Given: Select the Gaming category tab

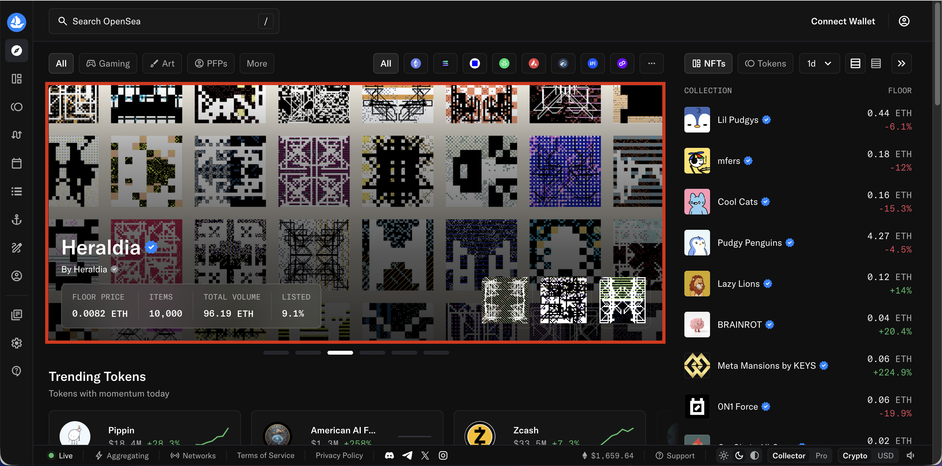Looking at the screenshot, I should click(108, 64).
